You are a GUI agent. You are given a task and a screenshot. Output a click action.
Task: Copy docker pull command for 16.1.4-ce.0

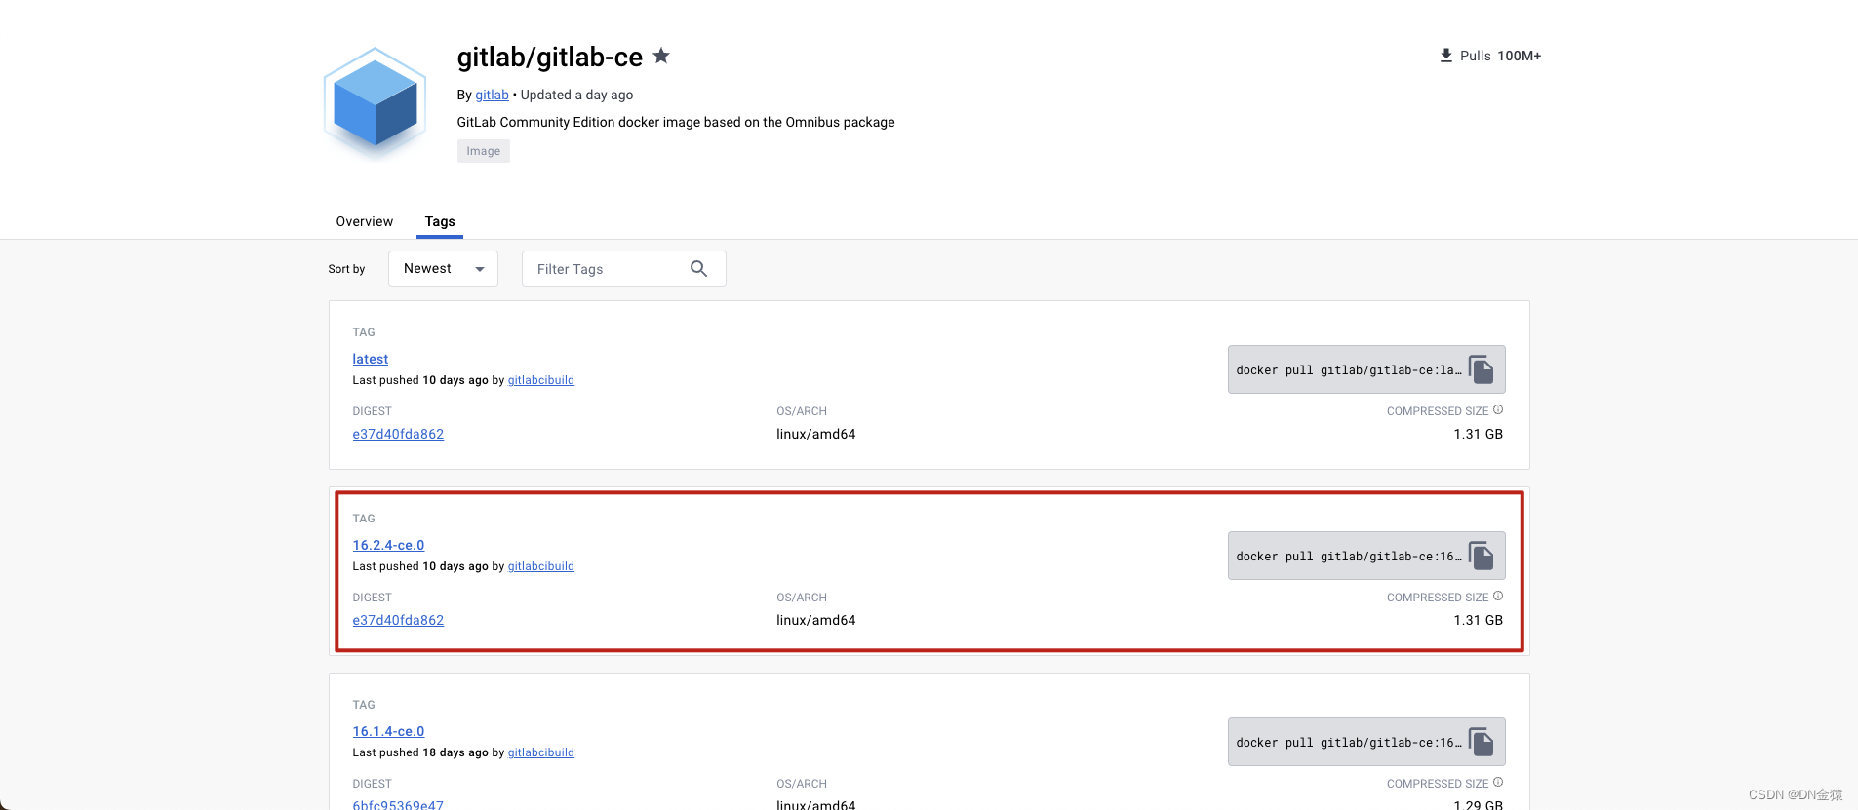point(1482,742)
